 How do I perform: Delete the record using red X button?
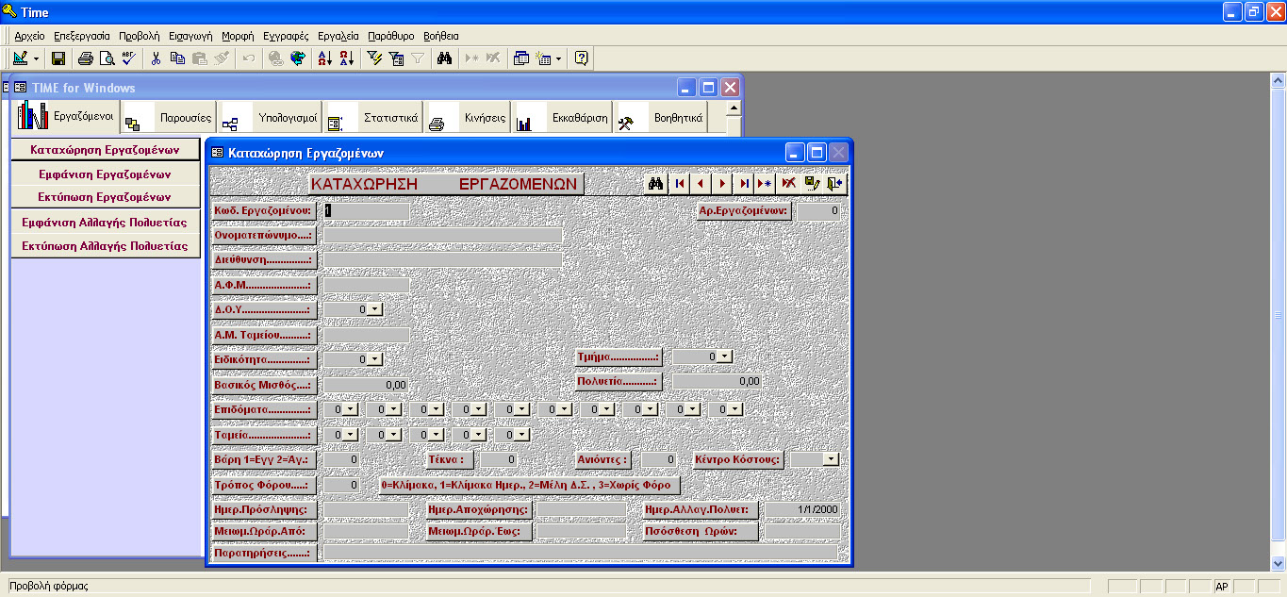(x=789, y=184)
